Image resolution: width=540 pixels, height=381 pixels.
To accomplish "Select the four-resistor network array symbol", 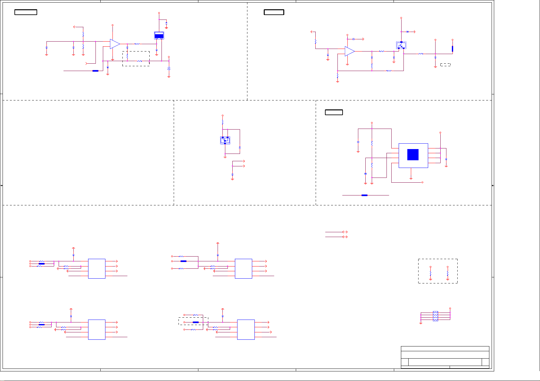I will point(435,316).
